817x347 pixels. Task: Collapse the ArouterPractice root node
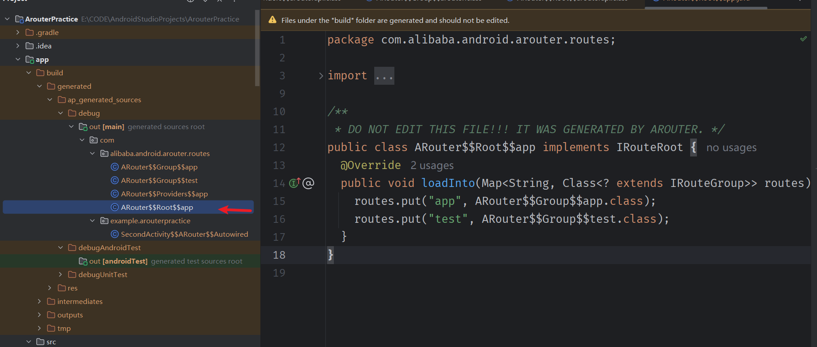[7, 19]
